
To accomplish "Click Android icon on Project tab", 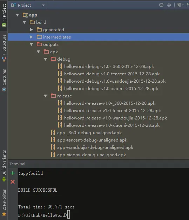I will point(4,25).
